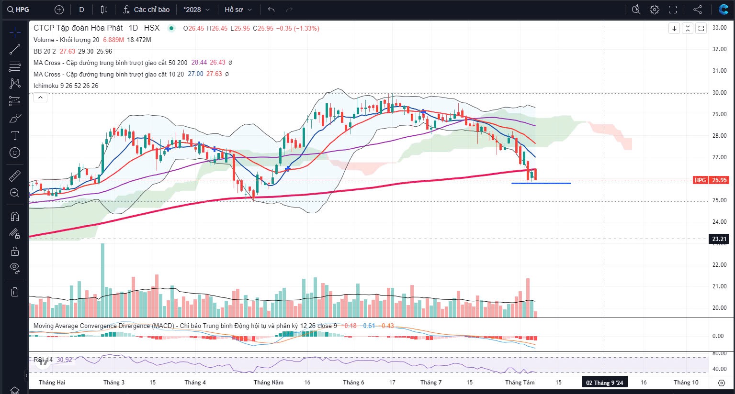Collapse the indicator legend chevron
The height and width of the screenshot is (394, 735).
(40, 98)
